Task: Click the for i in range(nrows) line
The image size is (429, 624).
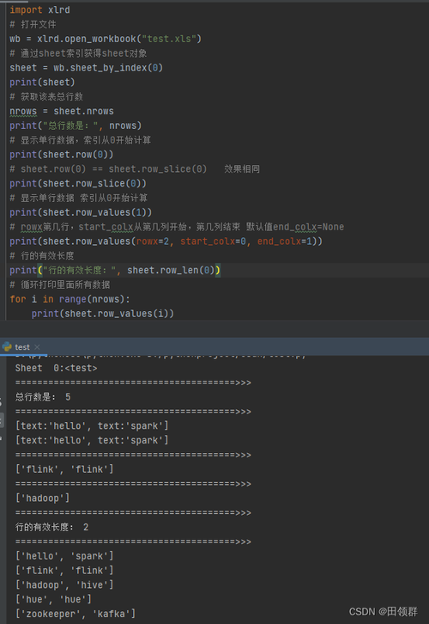Action: (x=69, y=299)
